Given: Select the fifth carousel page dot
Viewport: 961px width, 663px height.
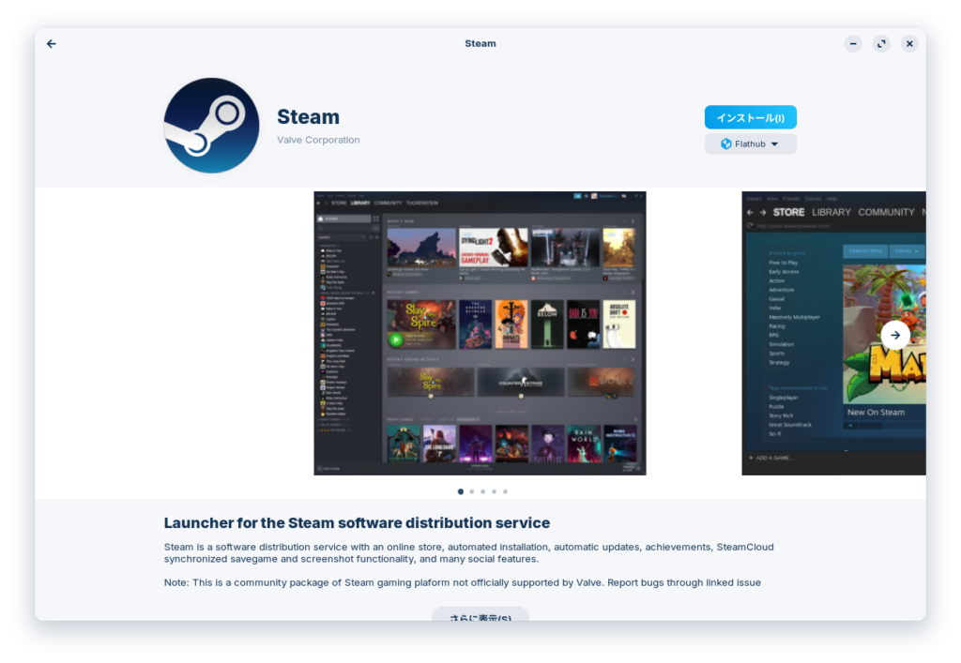Looking at the screenshot, I should coord(505,491).
